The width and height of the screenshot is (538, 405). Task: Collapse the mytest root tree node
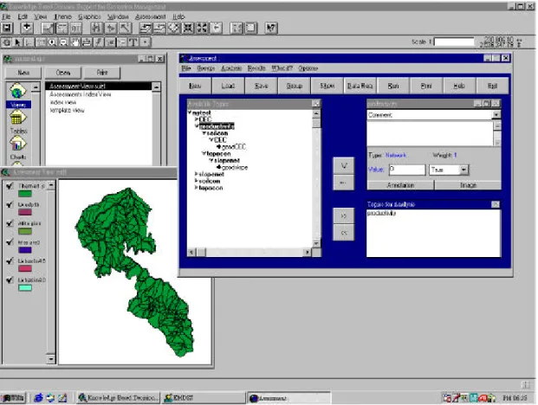pyautogui.click(x=190, y=112)
